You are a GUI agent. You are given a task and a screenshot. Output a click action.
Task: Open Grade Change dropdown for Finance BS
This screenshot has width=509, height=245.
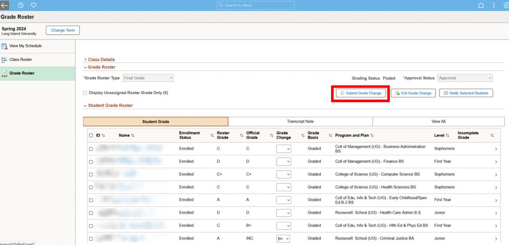(x=284, y=161)
